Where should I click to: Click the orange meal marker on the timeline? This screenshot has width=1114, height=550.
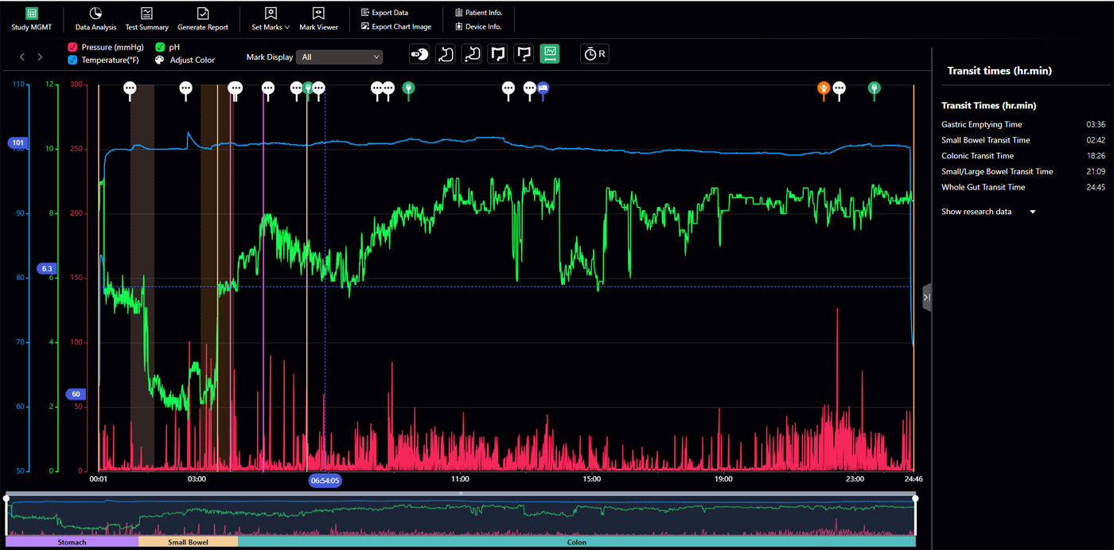824,88
